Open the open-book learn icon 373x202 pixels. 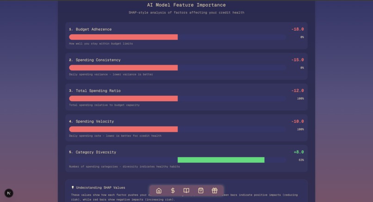point(186,190)
